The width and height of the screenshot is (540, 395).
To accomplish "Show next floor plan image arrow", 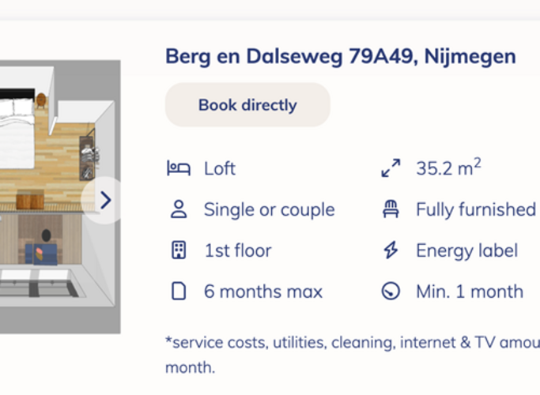I will [105, 201].
